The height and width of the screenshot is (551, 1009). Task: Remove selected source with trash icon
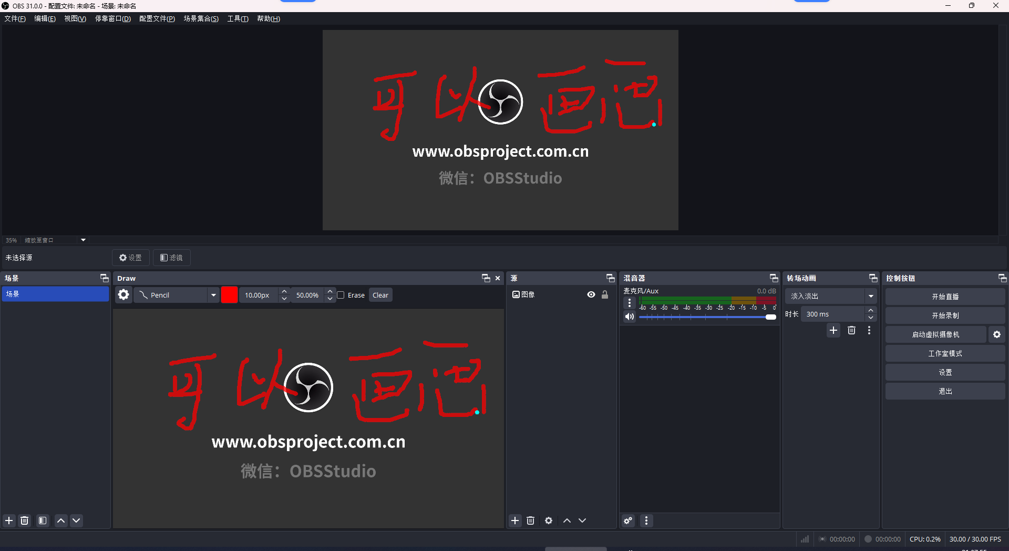(x=531, y=521)
